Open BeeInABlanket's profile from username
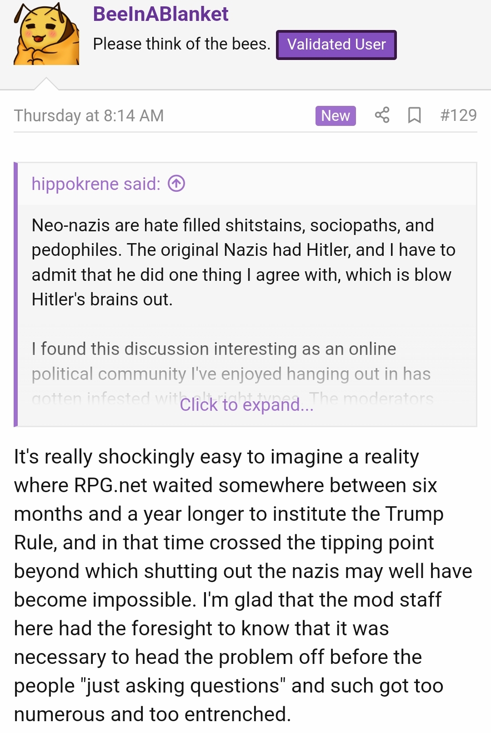The image size is (491, 733). click(160, 14)
